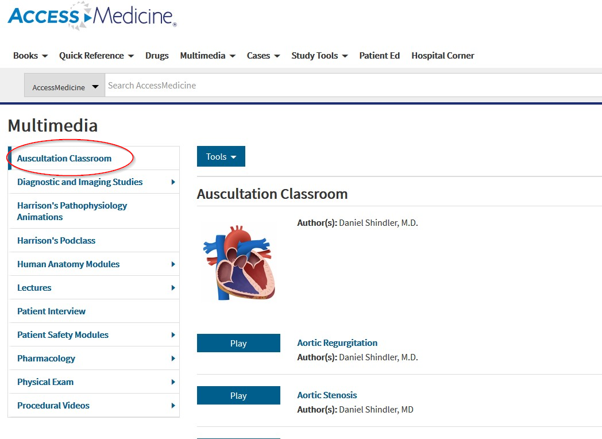
Task: Go to Hospital Corner
Action: click(442, 55)
